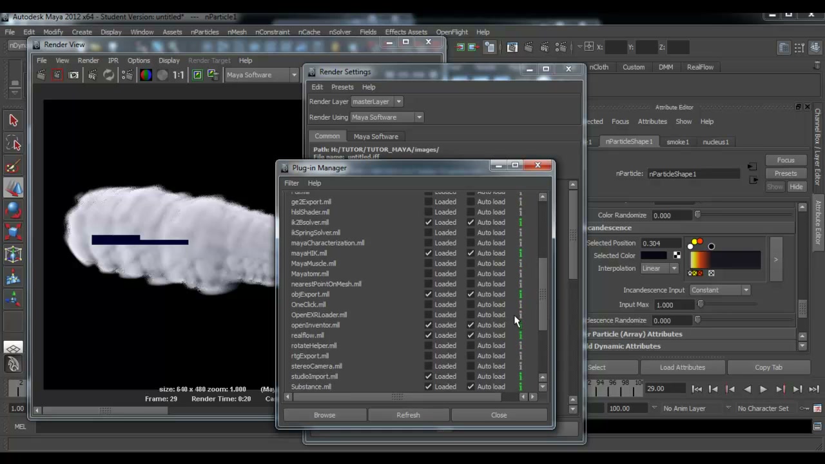Click status line IPR render icon

[545, 47]
